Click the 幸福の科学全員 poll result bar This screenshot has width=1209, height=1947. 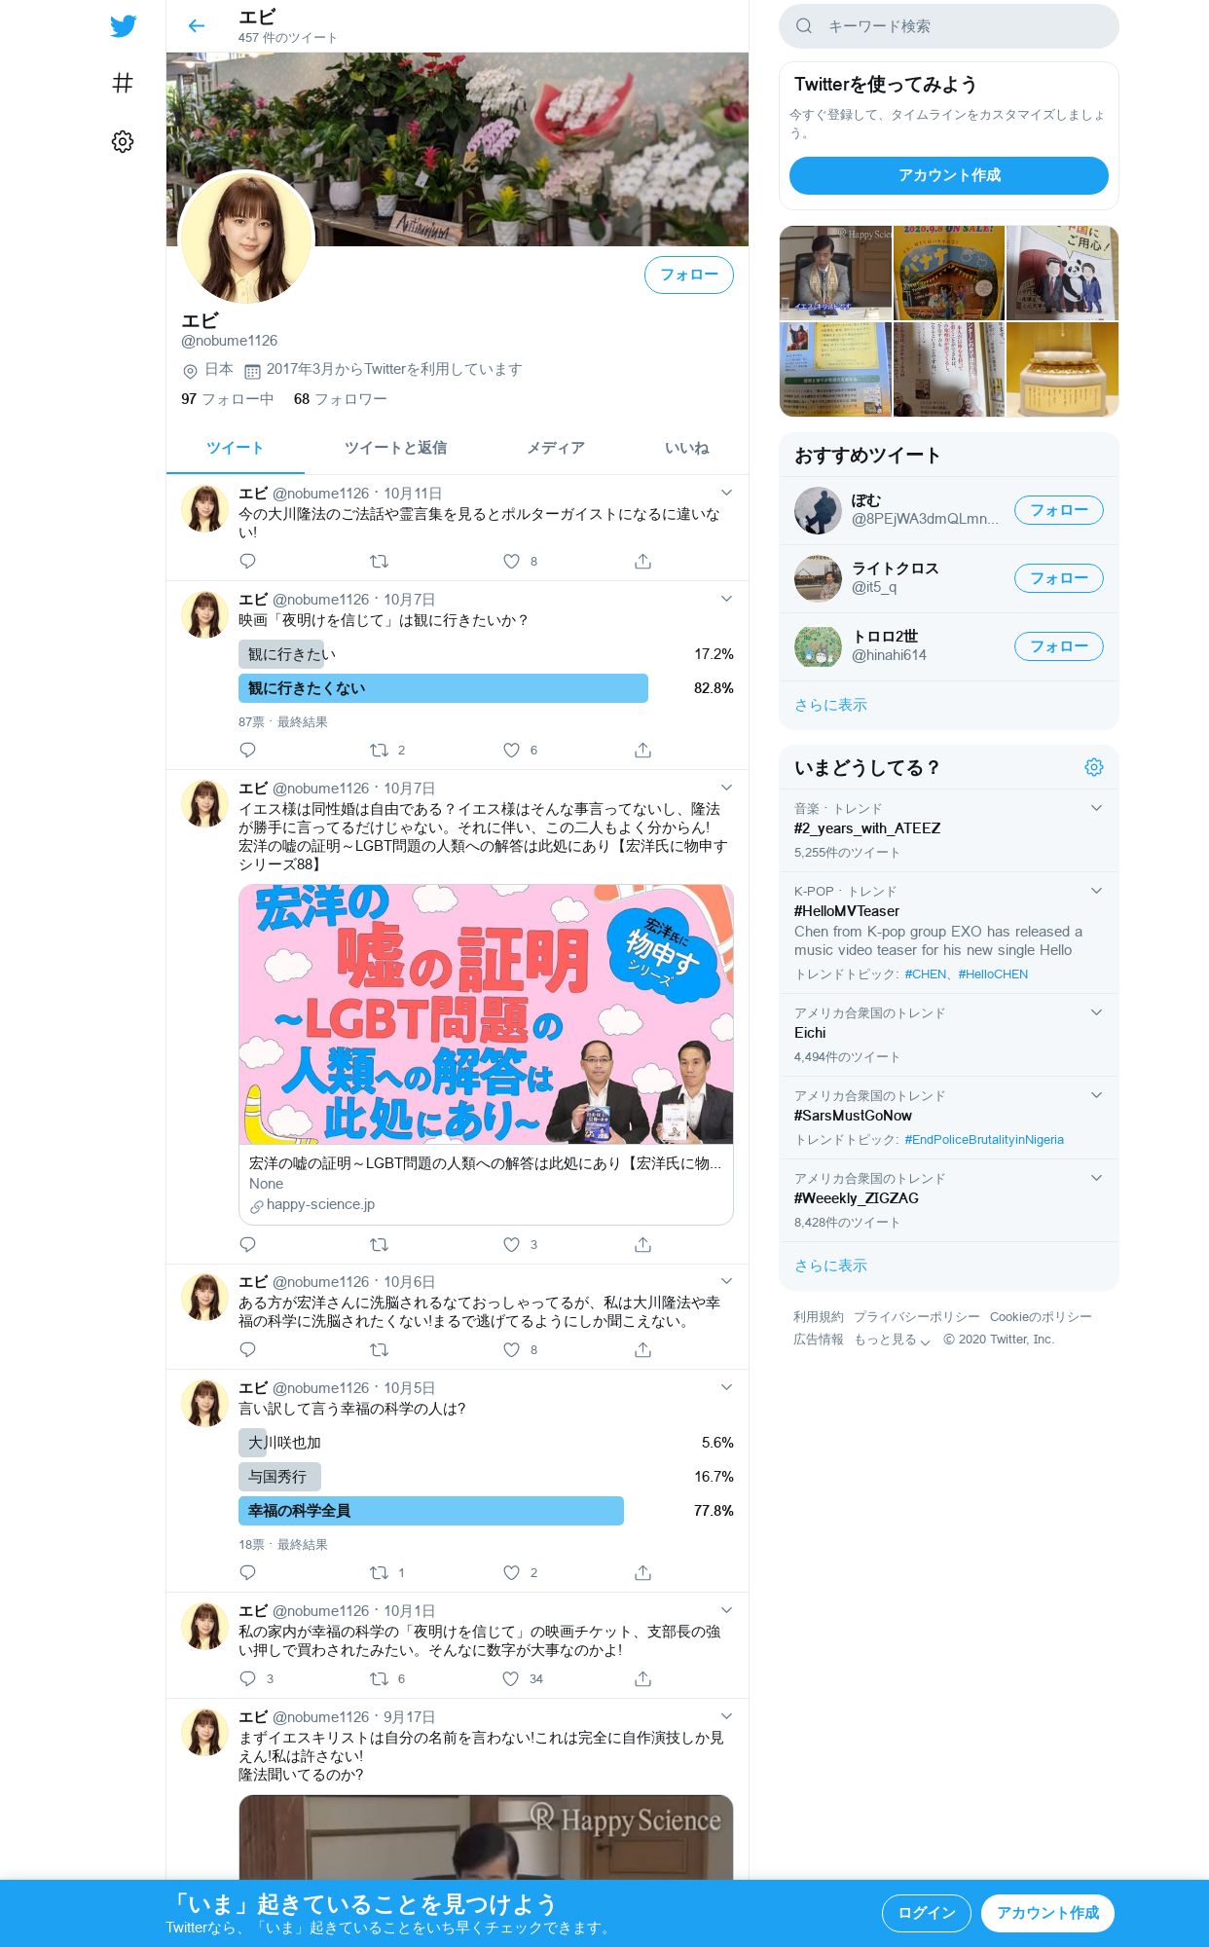coord(431,1512)
